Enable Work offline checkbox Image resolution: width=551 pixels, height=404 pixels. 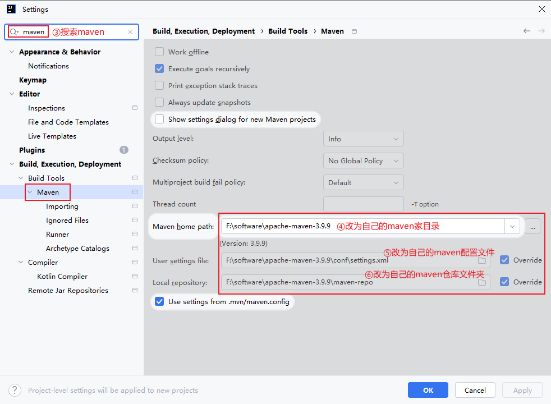pos(159,52)
